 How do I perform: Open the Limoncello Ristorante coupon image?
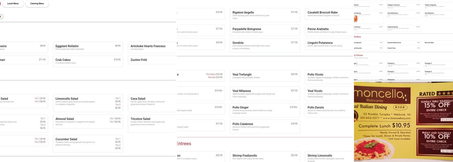point(403,121)
